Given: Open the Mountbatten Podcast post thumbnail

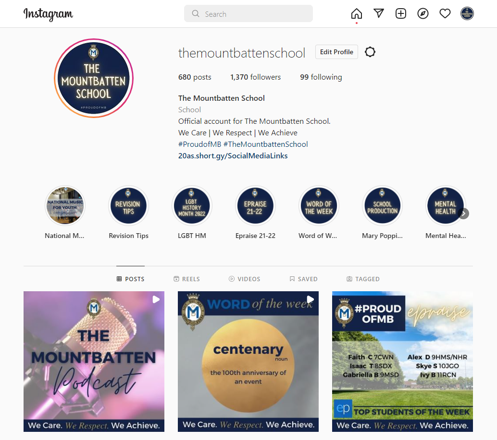Looking at the screenshot, I should [x=94, y=362].
